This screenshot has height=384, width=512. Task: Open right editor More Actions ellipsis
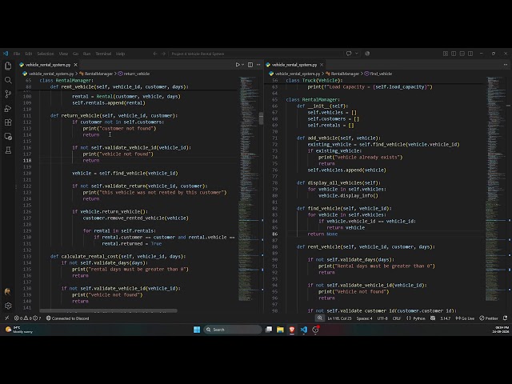pyautogui.click(x=506, y=65)
